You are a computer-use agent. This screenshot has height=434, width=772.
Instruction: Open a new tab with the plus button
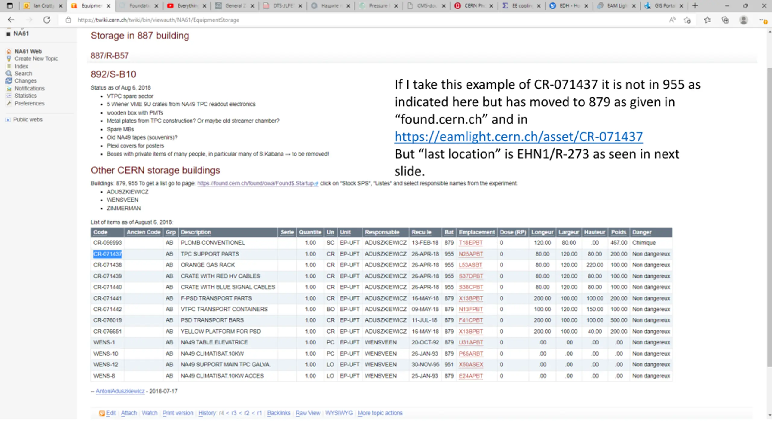[695, 6]
